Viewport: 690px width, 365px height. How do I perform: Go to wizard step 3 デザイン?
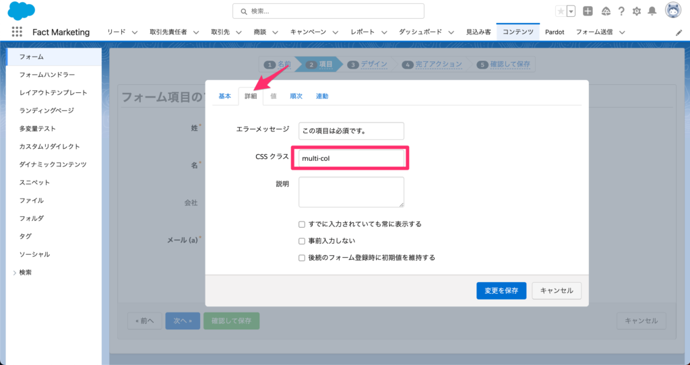click(x=368, y=64)
